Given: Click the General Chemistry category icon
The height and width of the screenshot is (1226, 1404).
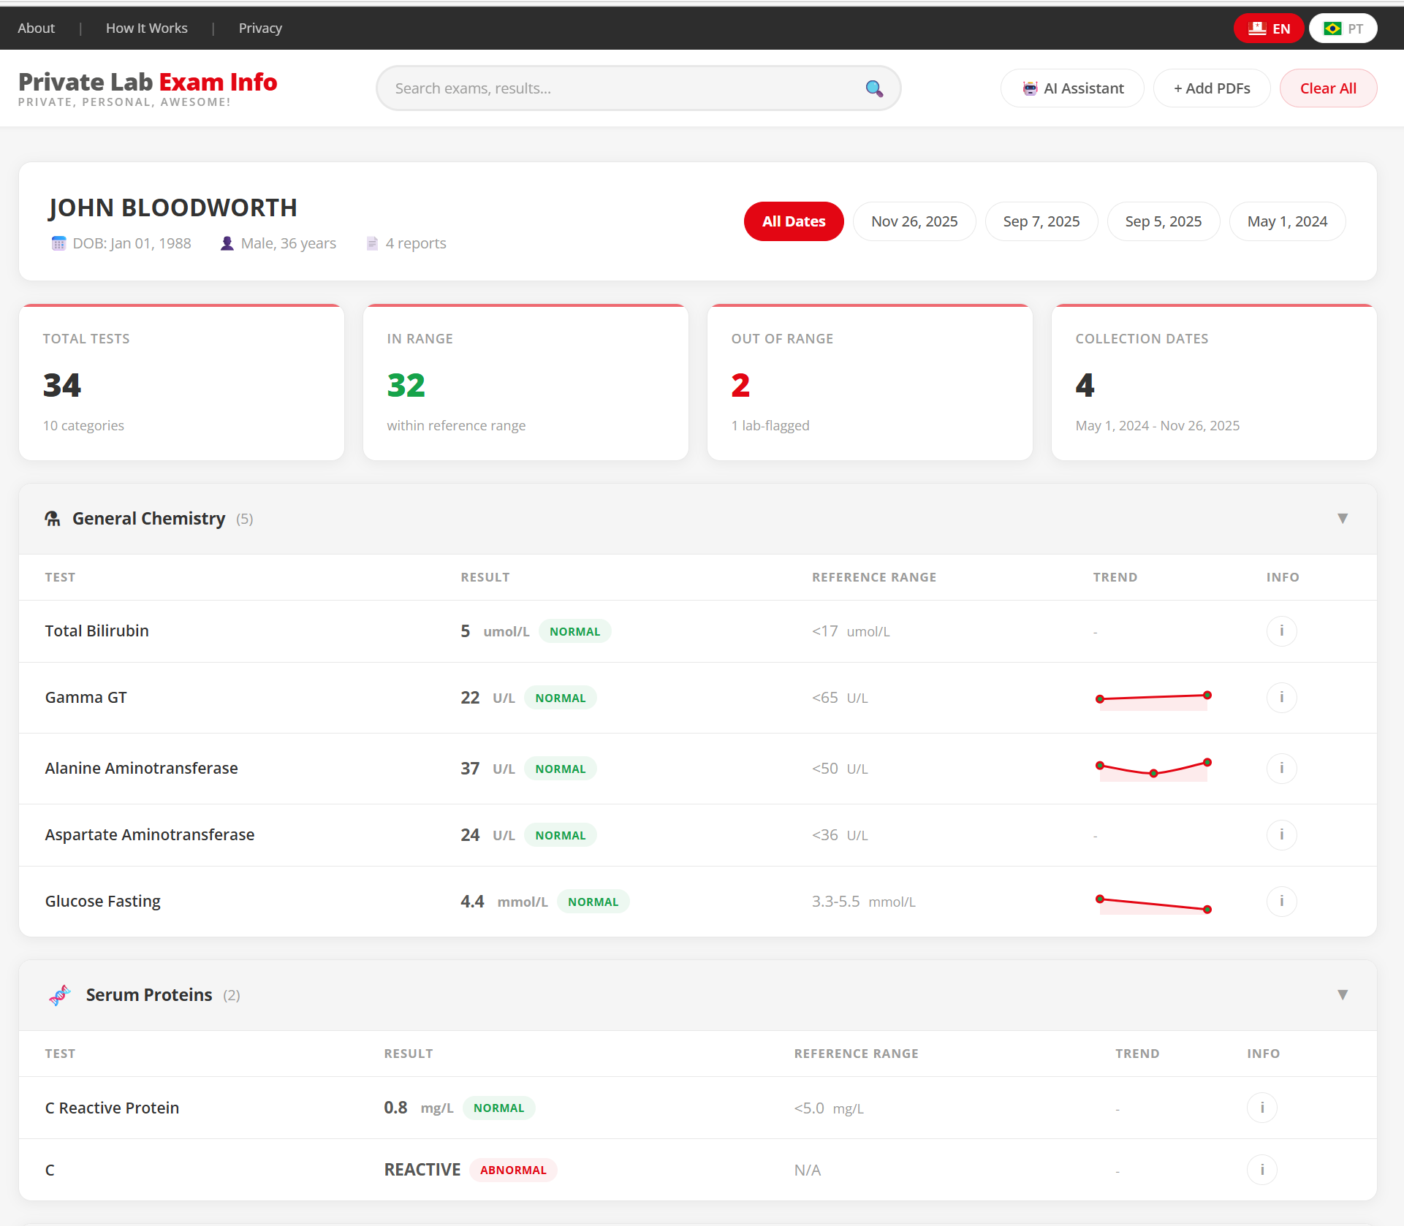Looking at the screenshot, I should (x=53, y=519).
